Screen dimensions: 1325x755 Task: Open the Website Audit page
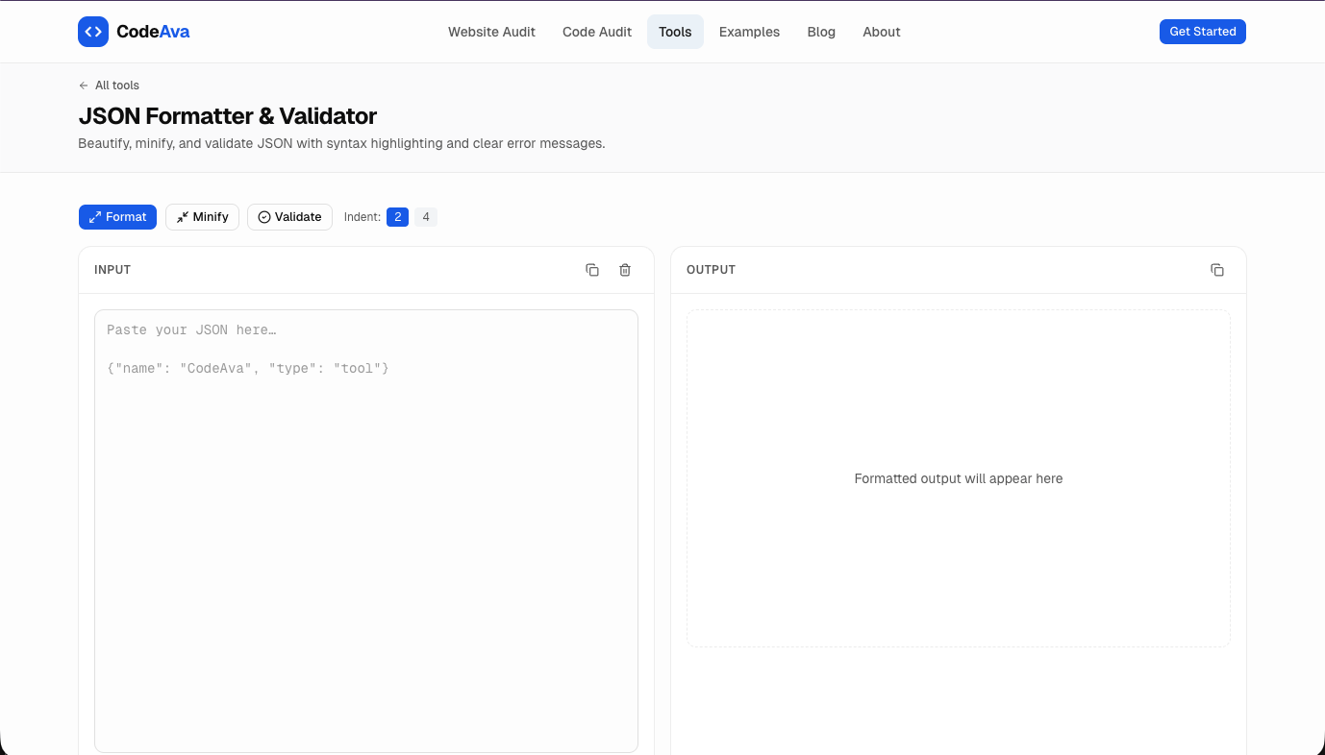pyautogui.click(x=491, y=32)
